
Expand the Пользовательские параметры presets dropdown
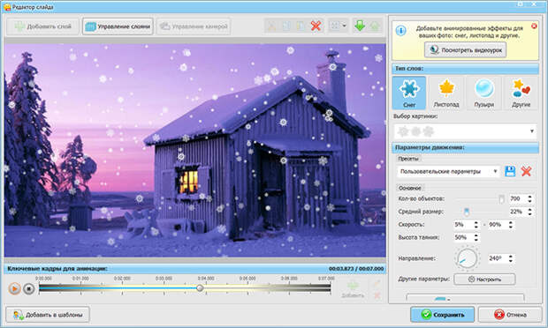(448, 171)
